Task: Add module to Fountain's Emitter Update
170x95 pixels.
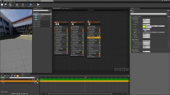Action: click(83, 31)
